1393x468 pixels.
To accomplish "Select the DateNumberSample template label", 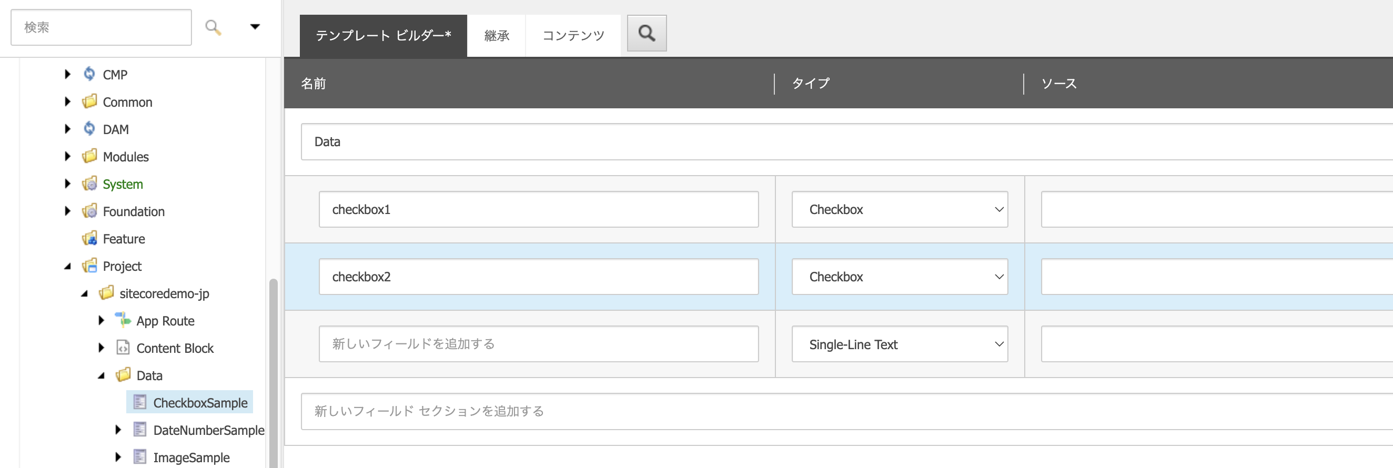I will click(209, 430).
